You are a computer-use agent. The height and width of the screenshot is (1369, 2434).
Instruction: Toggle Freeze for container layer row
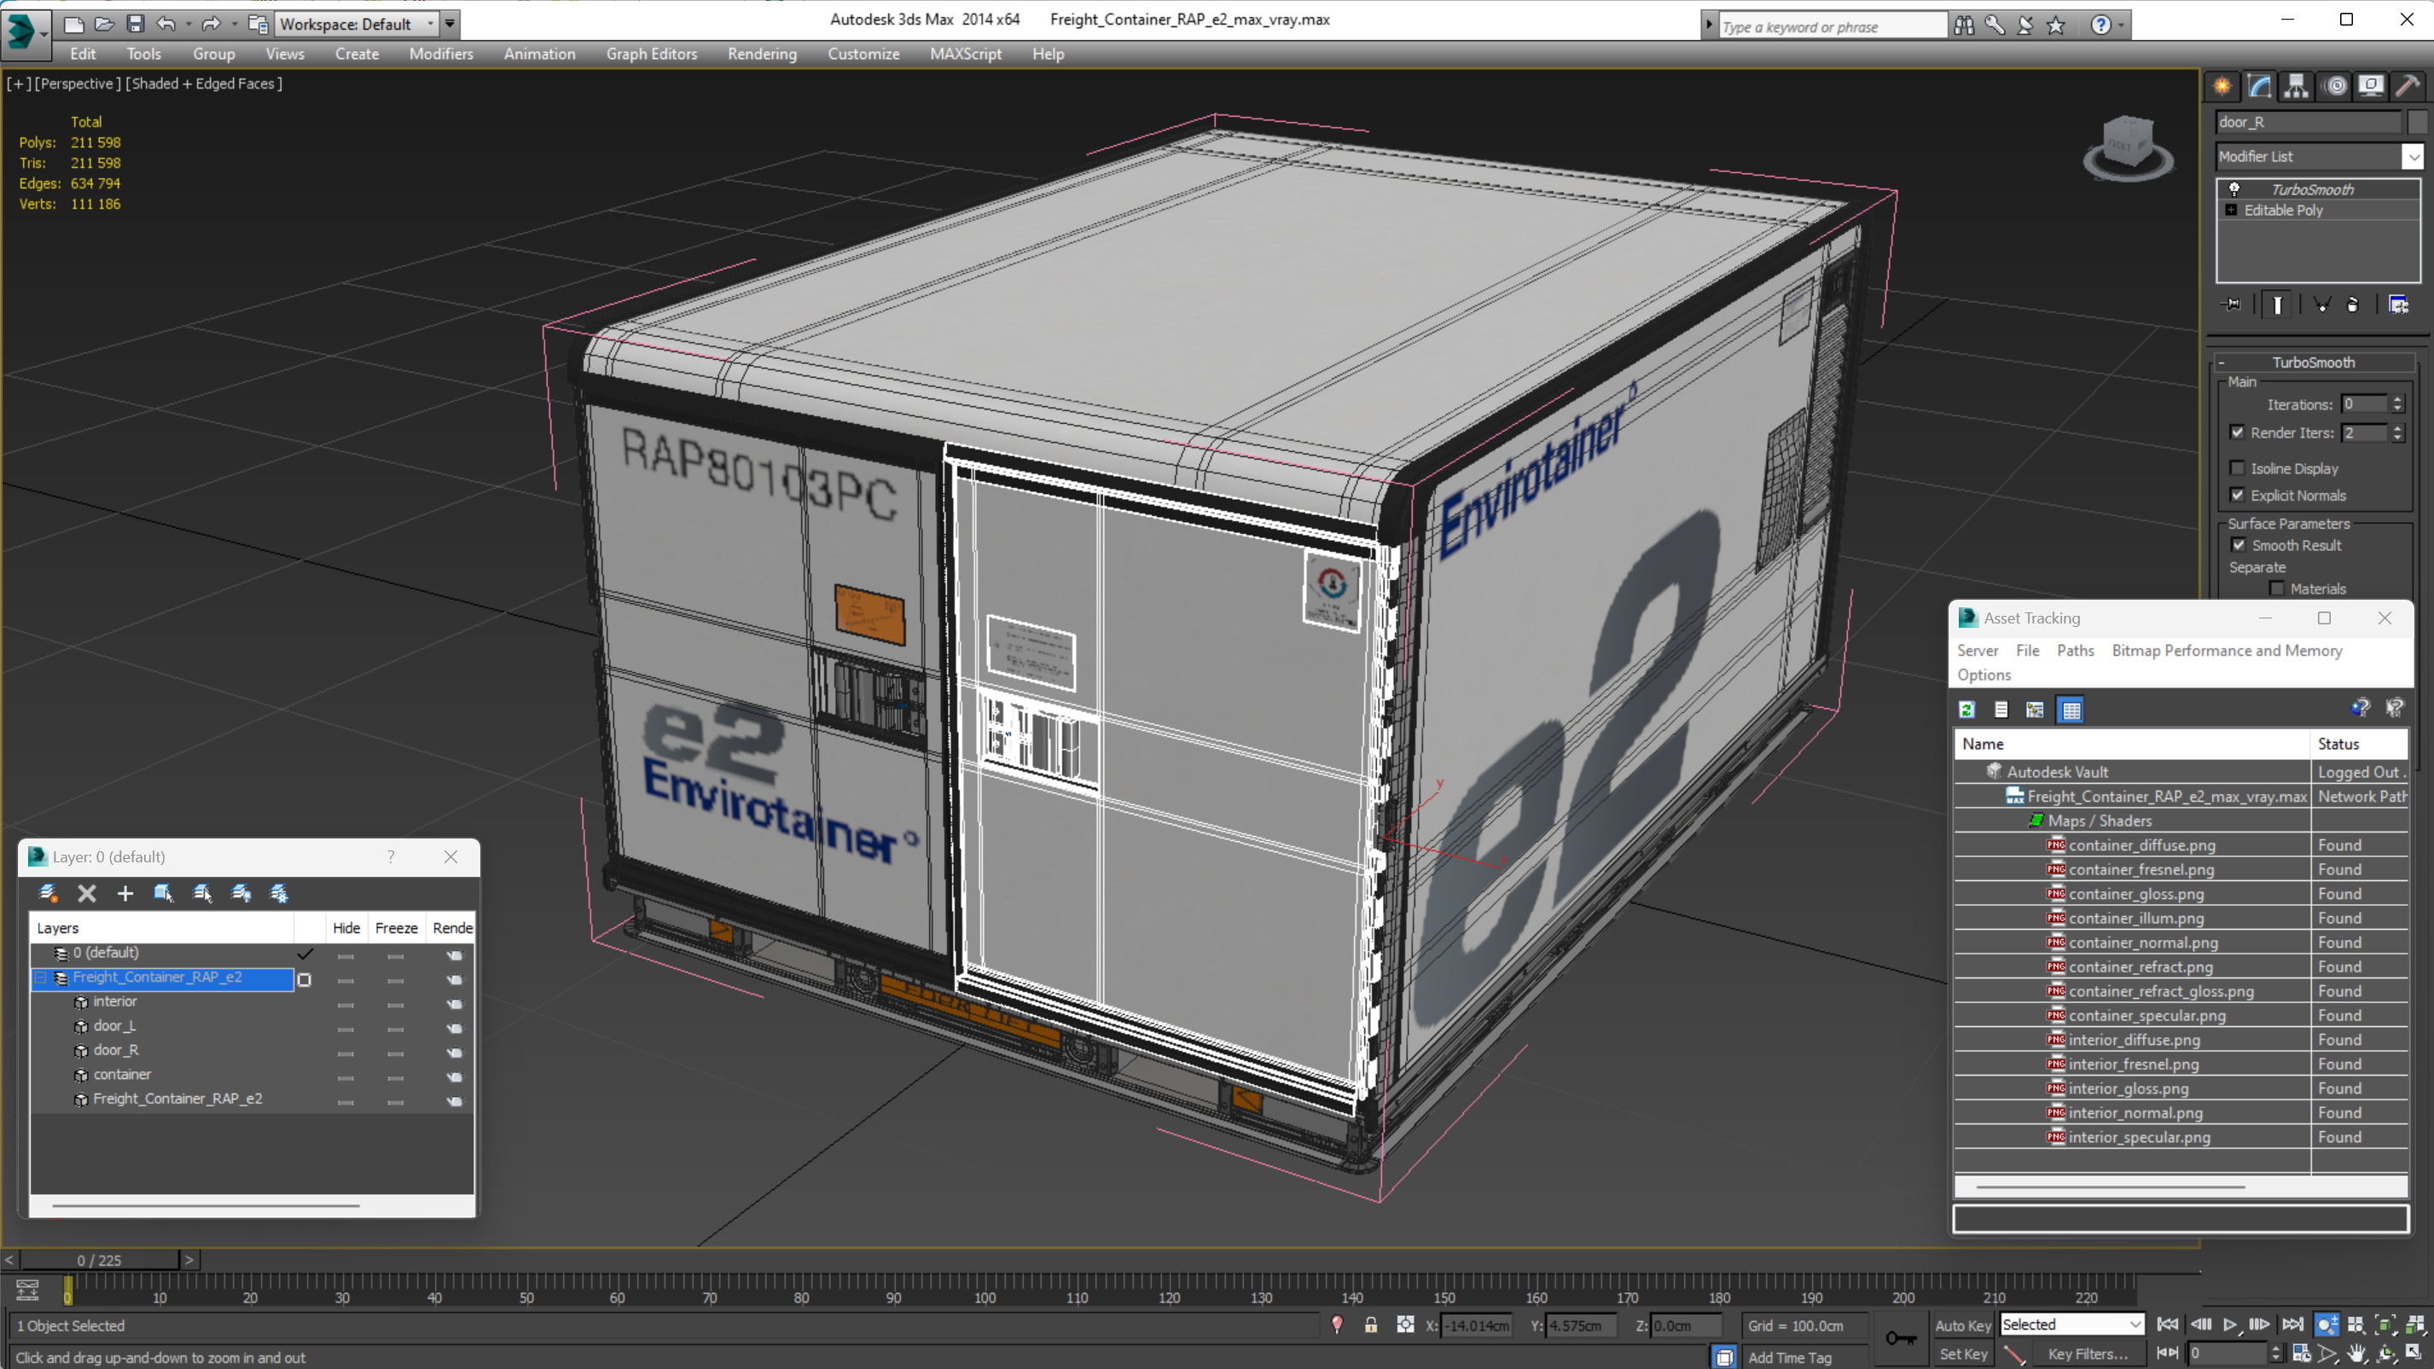(x=396, y=1077)
